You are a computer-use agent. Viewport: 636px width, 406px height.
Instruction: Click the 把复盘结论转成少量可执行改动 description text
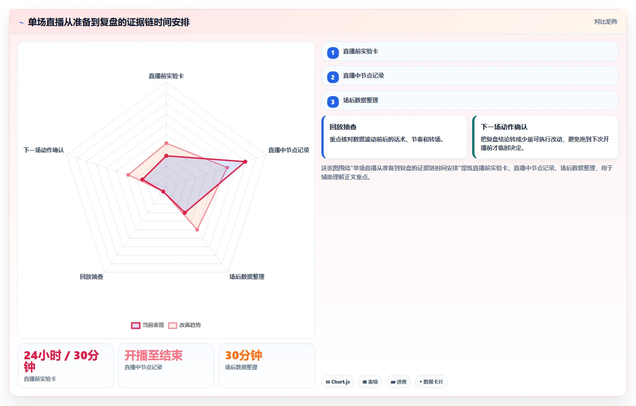pyautogui.click(x=544, y=144)
